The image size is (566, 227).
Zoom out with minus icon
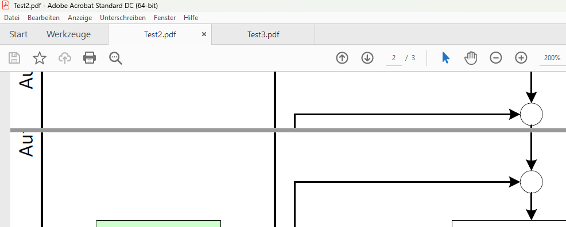coord(495,58)
